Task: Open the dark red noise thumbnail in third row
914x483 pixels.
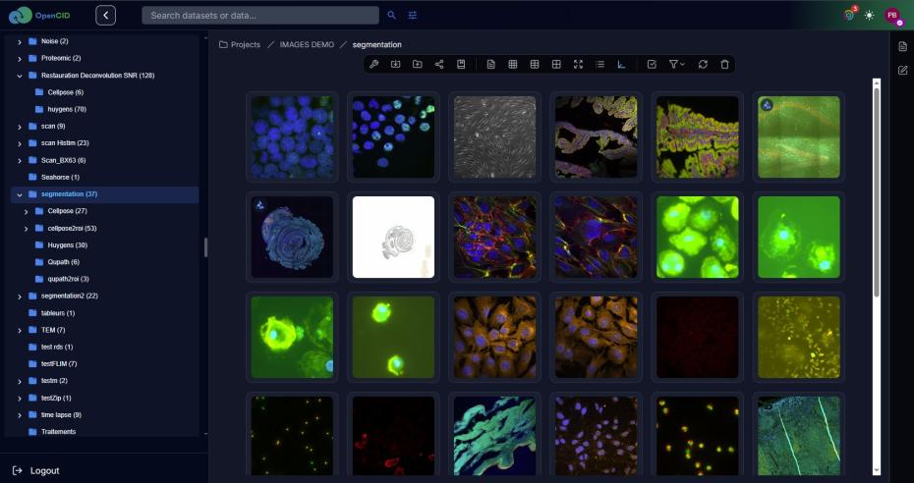Action: click(x=697, y=337)
